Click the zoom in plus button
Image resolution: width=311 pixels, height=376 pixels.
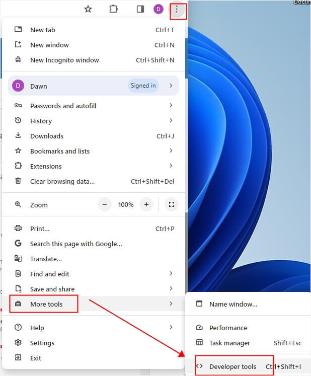pos(146,204)
